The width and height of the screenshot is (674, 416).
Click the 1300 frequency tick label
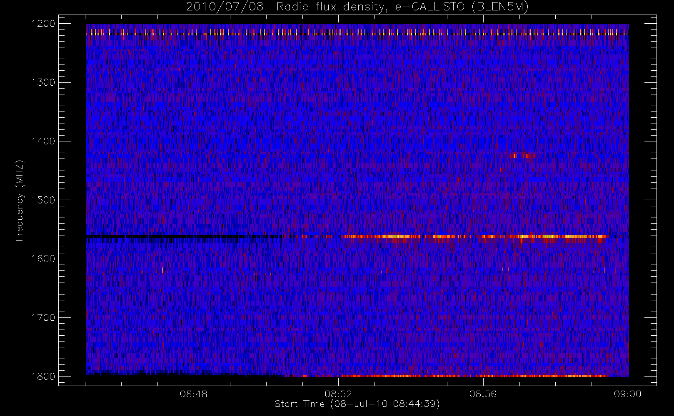point(43,82)
